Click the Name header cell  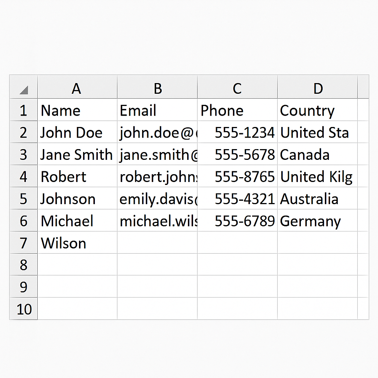pyautogui.click(x=78, y=110)
